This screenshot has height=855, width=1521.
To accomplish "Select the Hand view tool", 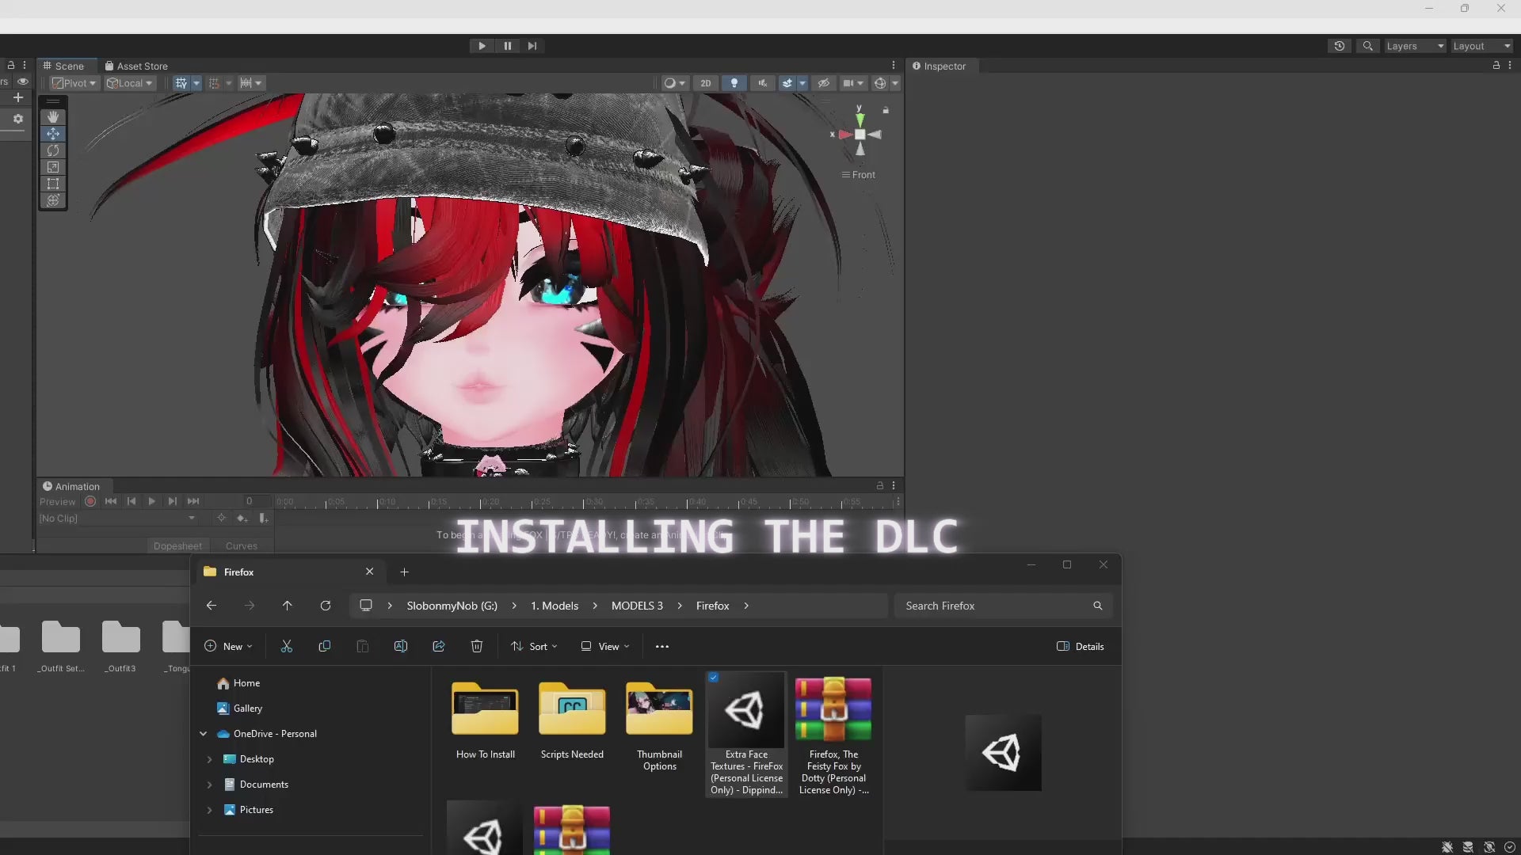I will point(53,117).
